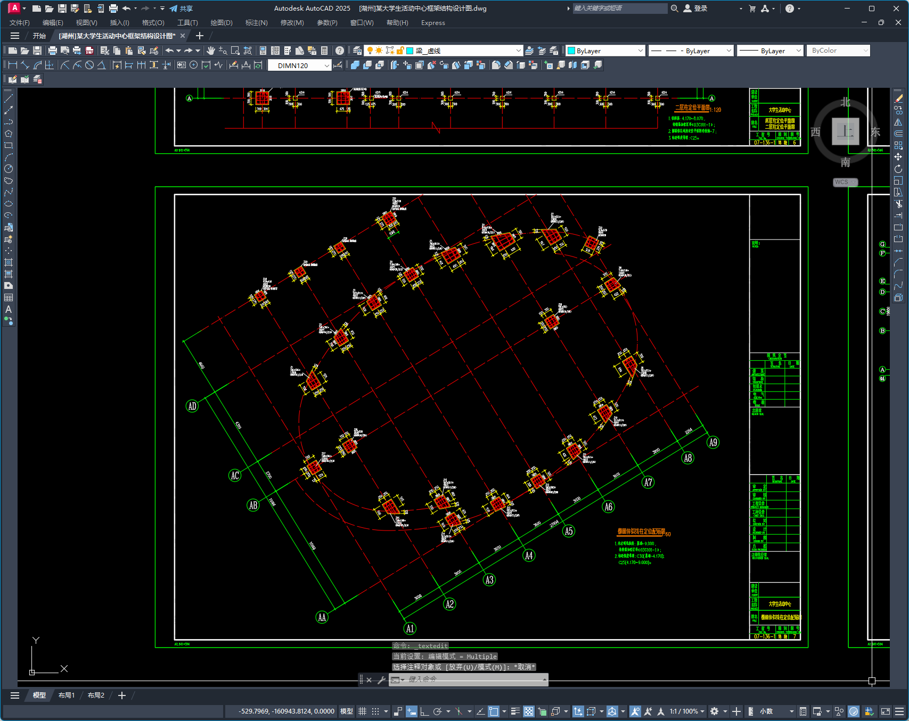Viewport: 909px width, 721px height.
Task: Click the Linear dimension tool
Action: (13, 65)
